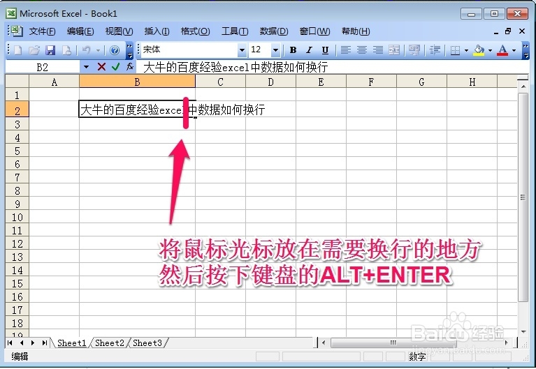This screenshot has height=369, width=536.
Task: Open the Undo history dropdown arrow
Action: click(x=98, y=50)
